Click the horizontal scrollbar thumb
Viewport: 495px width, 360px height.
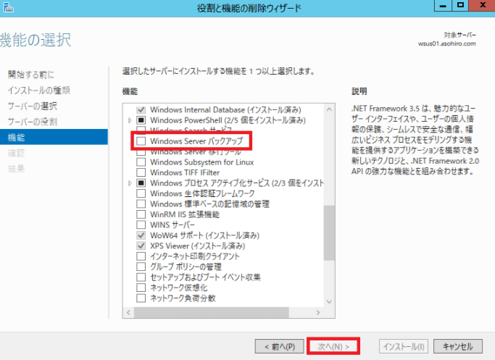coord(211,312)
